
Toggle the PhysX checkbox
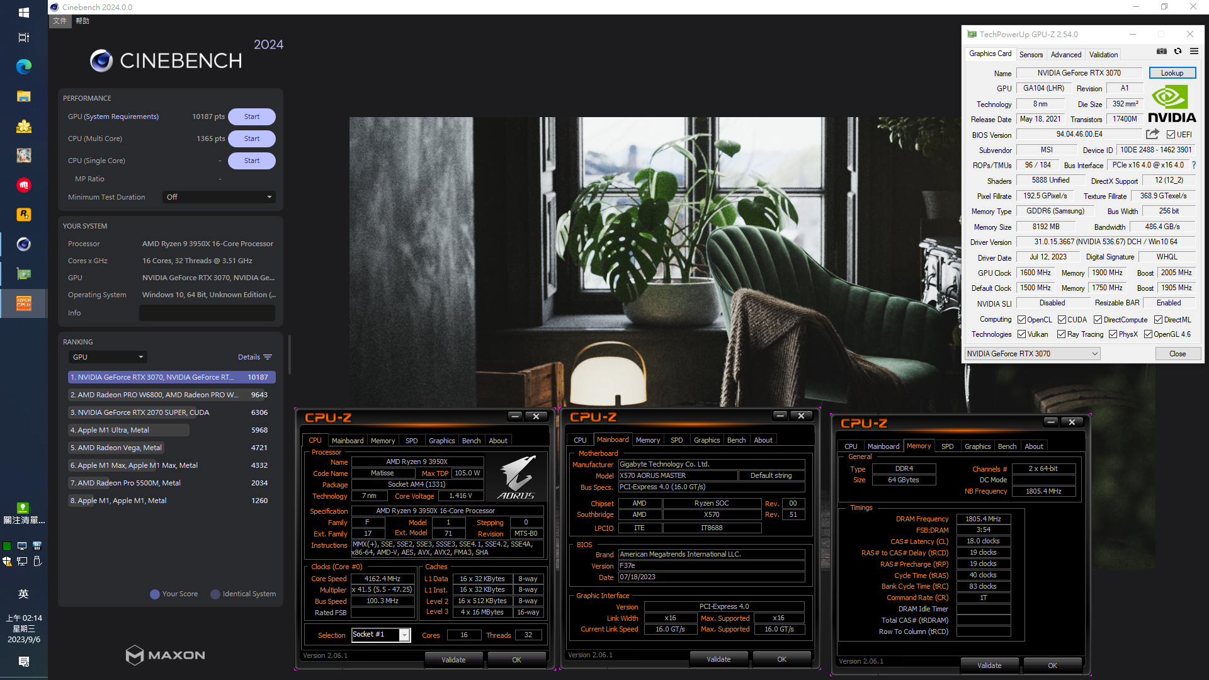(1113, 334)
